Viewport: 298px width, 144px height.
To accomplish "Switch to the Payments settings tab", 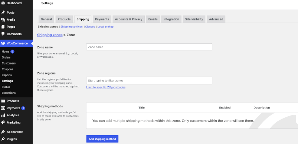I will (102, 19).
